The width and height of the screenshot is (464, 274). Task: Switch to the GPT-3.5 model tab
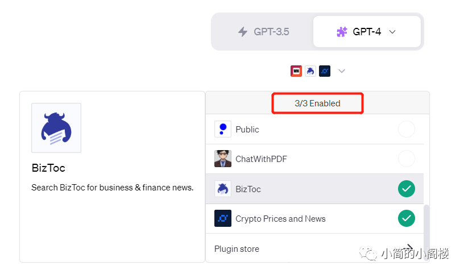(263, 32)
